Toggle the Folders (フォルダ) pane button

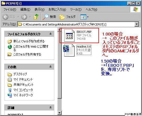pos(67,17)
